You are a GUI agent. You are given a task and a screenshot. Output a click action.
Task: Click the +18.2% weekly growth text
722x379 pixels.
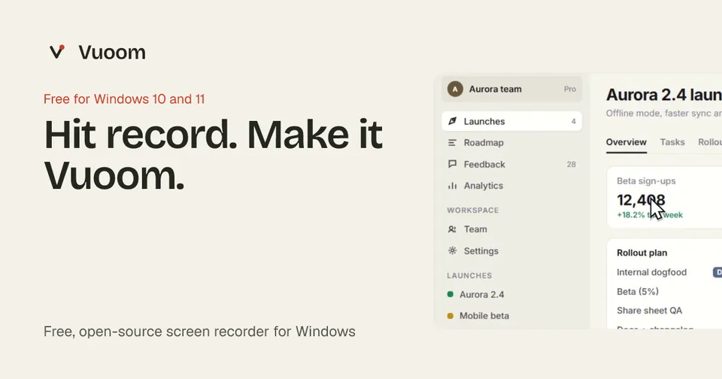point(650,215)
